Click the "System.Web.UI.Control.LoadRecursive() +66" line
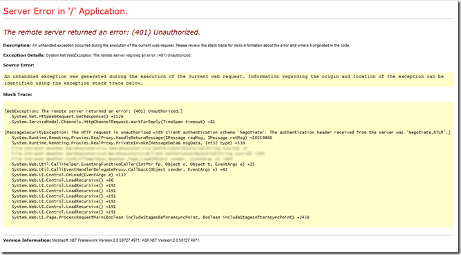461x255 pixels. tap(63, 180)
